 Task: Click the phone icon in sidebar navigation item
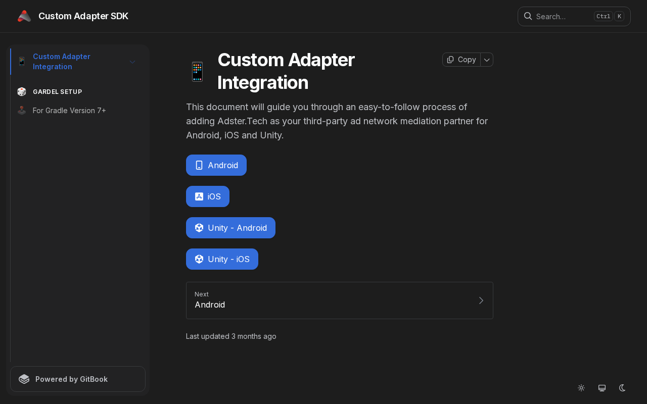click(x=22, y=62)
